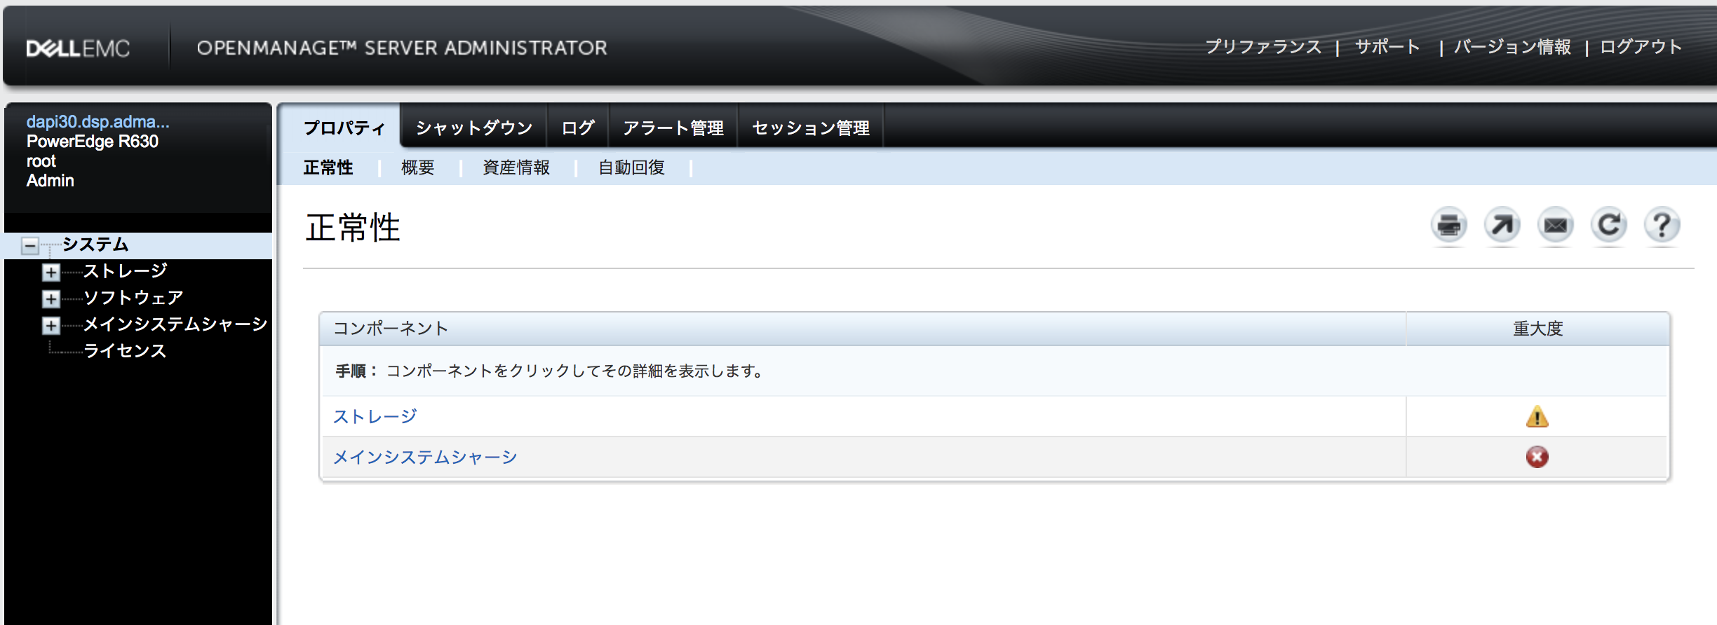Click the 重大度 column header
Image resolution: width=1717 pixels, height=625 pixels.
pos(1537,329)
